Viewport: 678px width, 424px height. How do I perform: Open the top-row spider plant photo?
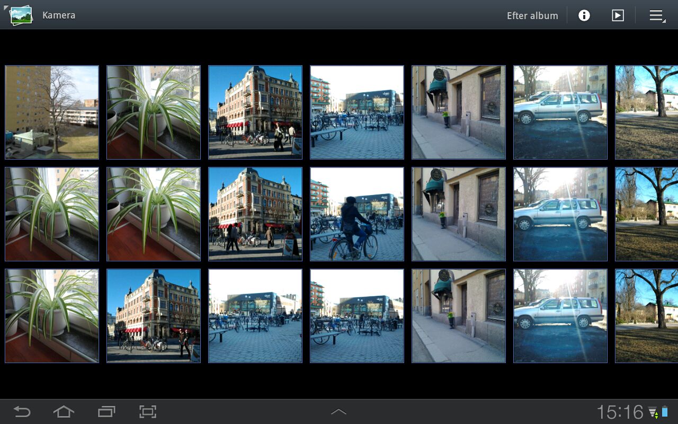point(154,112)
